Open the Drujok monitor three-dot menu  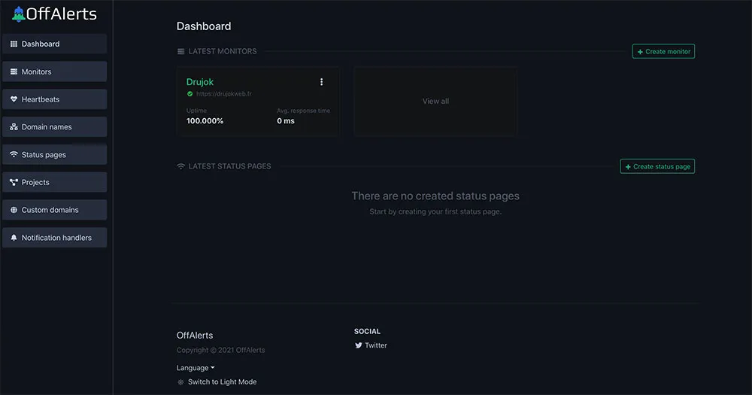pyautogui.click(x=322, y=82)
